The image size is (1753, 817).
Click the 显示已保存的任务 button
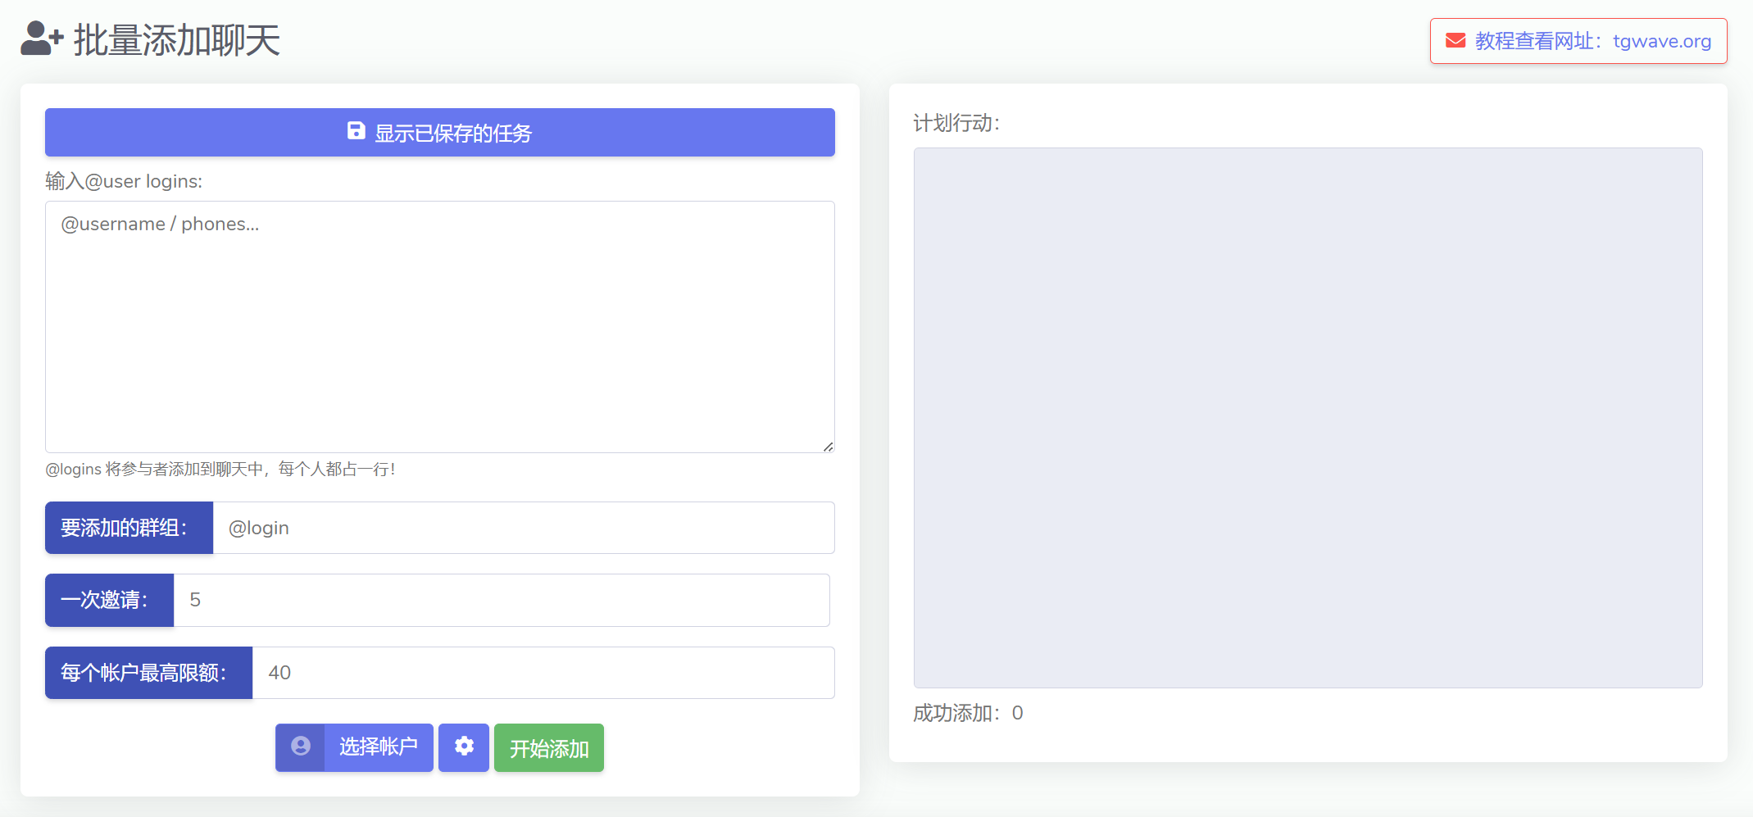[x=440, y=132]
